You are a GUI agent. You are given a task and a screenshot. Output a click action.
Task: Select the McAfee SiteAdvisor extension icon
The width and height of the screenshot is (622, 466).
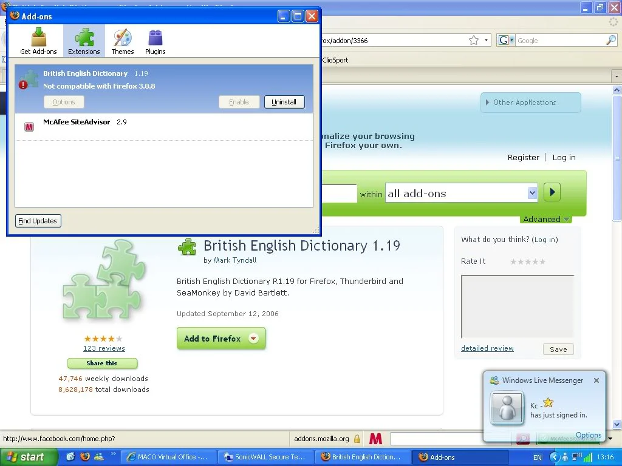(x=29, y=126)
